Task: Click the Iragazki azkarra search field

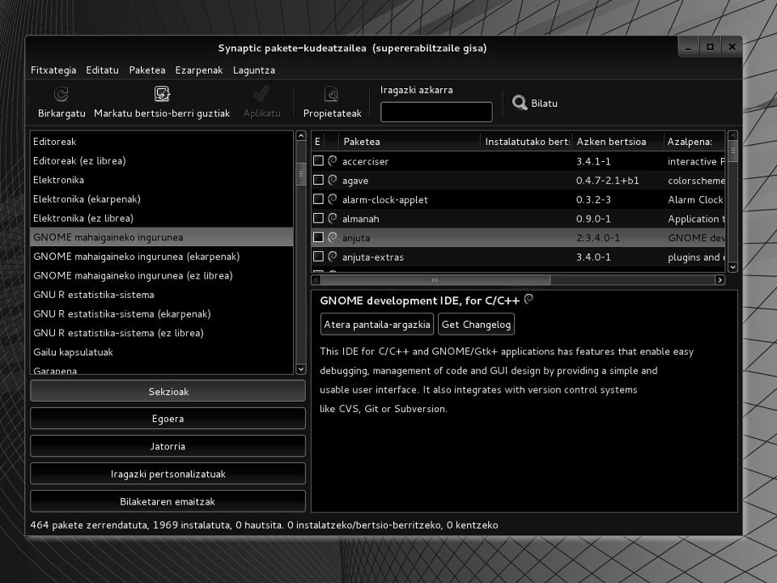Action: [436, 112]
